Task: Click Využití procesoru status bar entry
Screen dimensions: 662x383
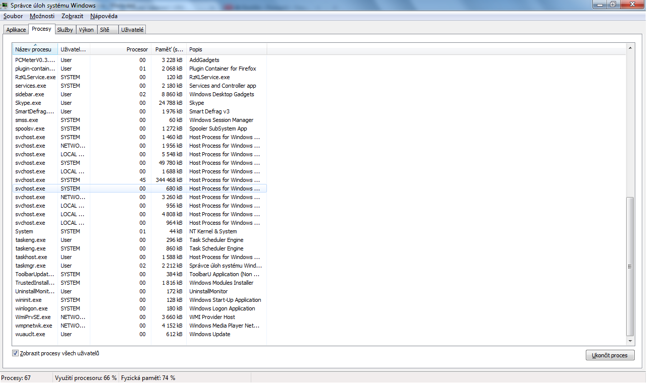Action: tap(86, 378)
